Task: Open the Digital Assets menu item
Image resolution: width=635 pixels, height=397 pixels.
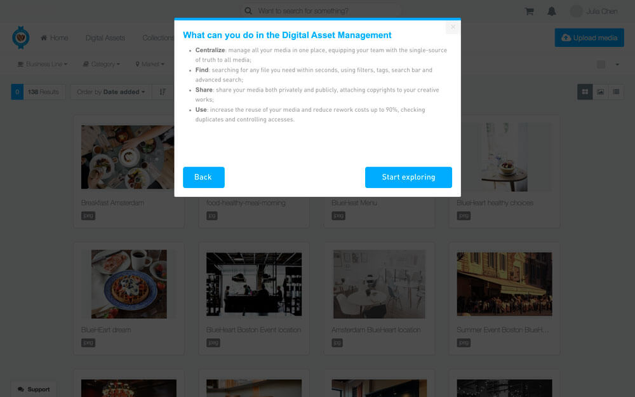Action: coord(105,37)
